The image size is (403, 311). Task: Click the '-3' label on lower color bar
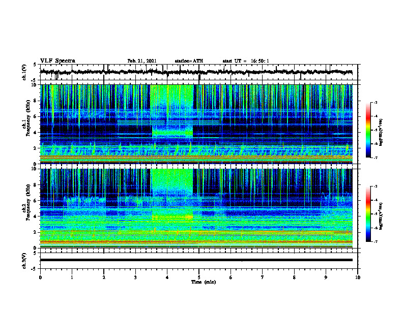[x=375, y=186]
